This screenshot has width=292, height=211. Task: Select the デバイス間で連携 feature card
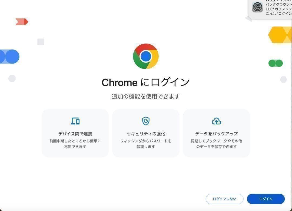click(x=75, y=133)
